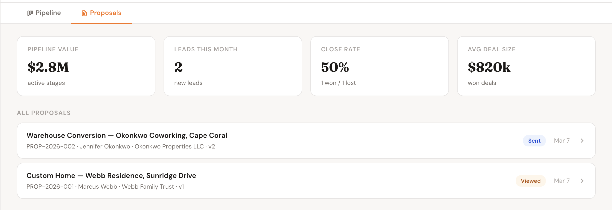Expand the Webb Residence proposal chevron
Viewport: 612px width, 210px height.
pos(582,181)
